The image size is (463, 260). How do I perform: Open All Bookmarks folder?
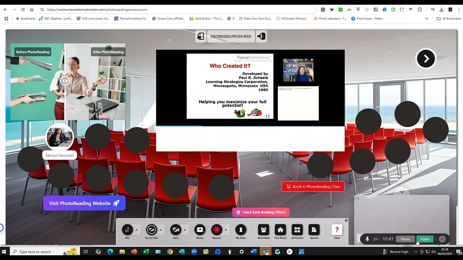[x=449, y=18]
